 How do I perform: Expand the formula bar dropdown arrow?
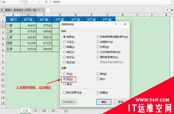point(171,2)
